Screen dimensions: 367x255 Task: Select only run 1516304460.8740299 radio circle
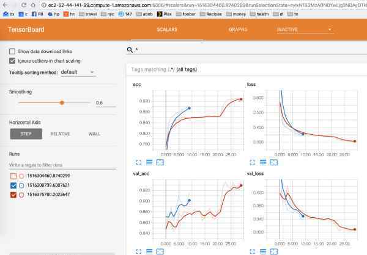point(21,176)
